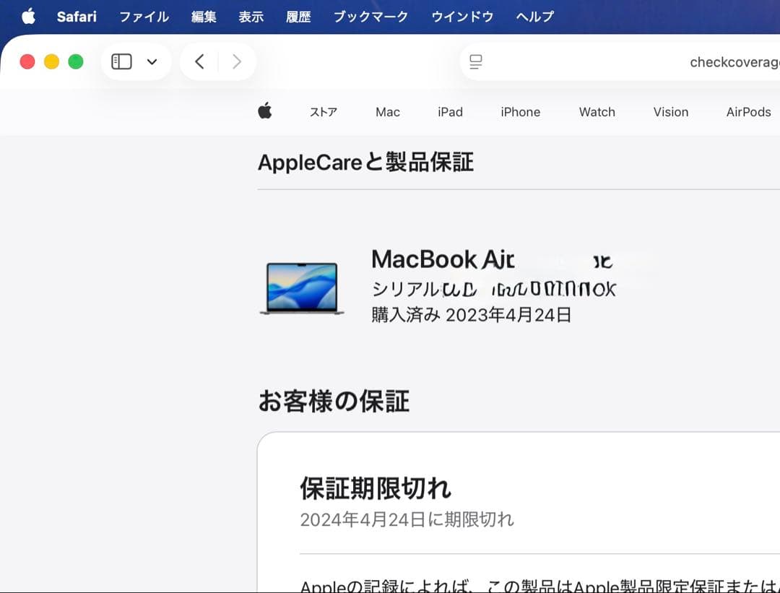
Task: Minimize Safari with the yellow button
Action: point(52,61)
